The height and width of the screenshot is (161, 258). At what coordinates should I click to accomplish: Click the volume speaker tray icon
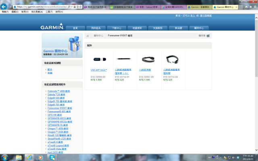[x=233, y=158]
